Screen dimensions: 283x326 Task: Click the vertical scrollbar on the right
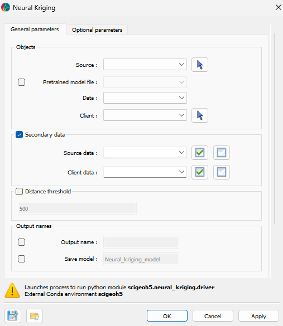(275, 128)
